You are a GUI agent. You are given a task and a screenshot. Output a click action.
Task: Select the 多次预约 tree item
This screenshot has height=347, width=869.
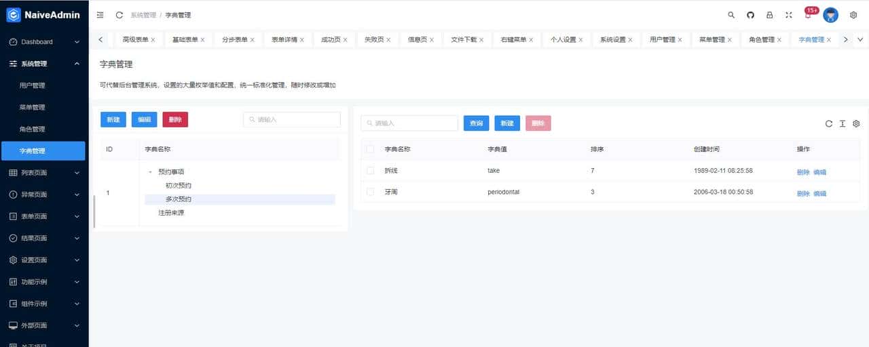[x=179, y=199]
